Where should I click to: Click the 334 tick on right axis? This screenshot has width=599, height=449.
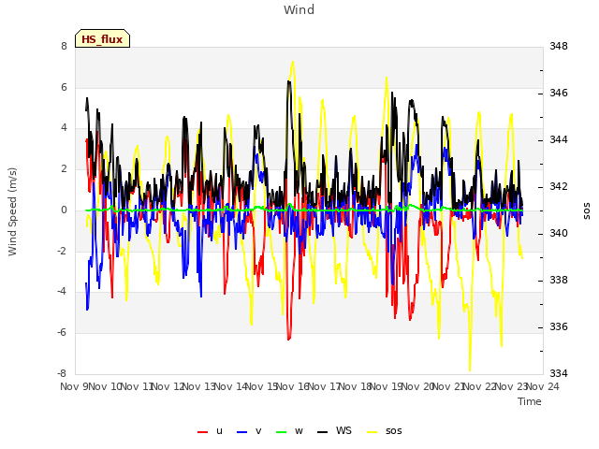(559, 373)
